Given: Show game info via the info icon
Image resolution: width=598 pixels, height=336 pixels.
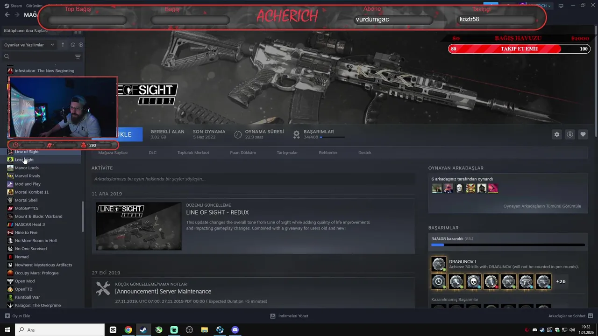Looking at the screenshot, I should 570,134.
